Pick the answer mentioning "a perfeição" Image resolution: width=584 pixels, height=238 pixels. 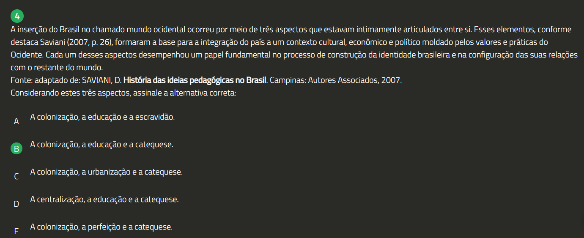tap(101, 227)
